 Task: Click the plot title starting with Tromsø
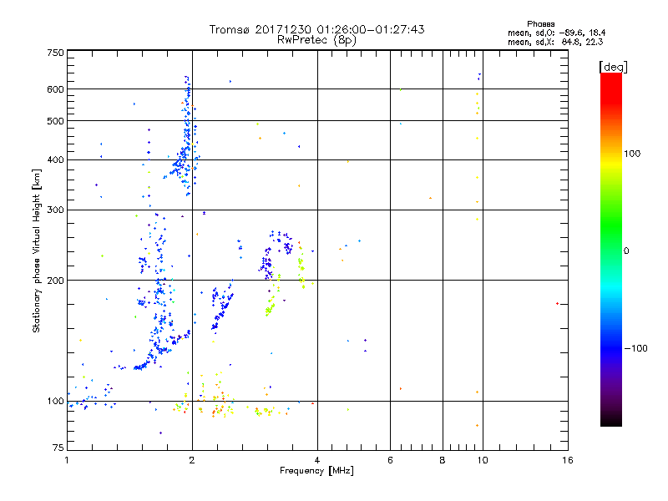(x=316, y=29)
